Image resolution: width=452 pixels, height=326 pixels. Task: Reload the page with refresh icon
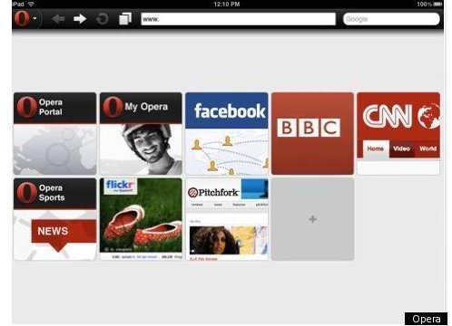(103, 19)
